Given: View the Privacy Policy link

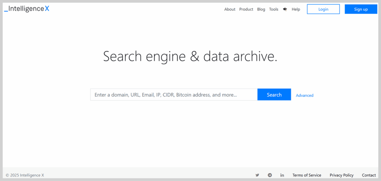Looking at the screenshot, I should 342,175.
